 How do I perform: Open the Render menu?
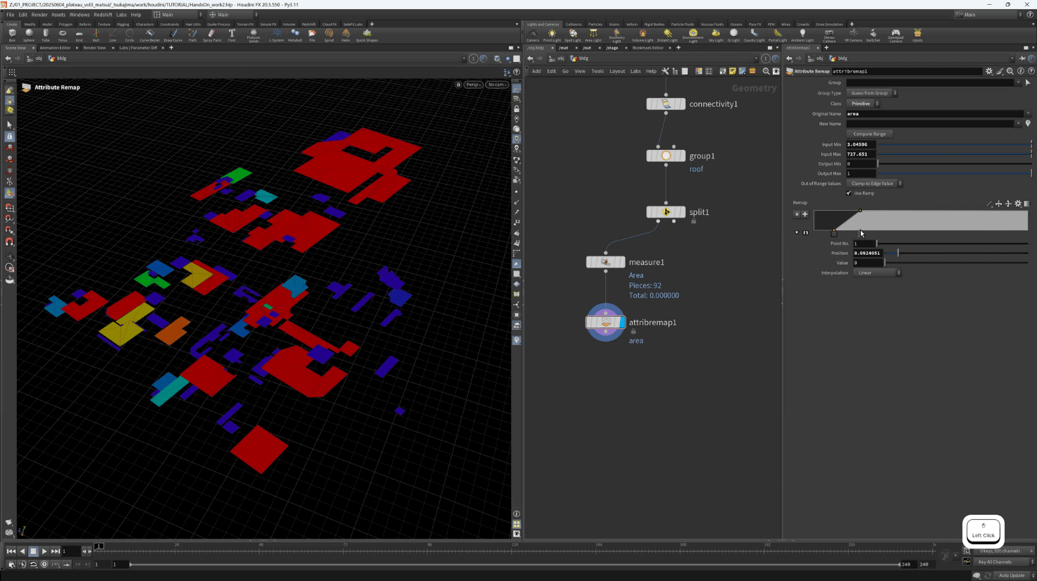(x=39, y=14)
